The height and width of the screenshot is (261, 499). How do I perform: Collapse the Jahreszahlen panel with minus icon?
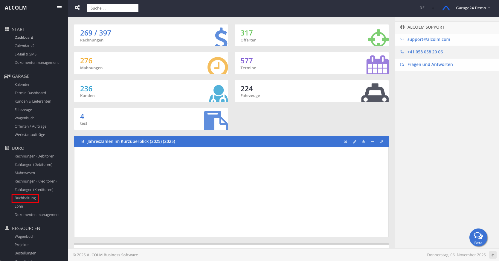pos(372,142)
